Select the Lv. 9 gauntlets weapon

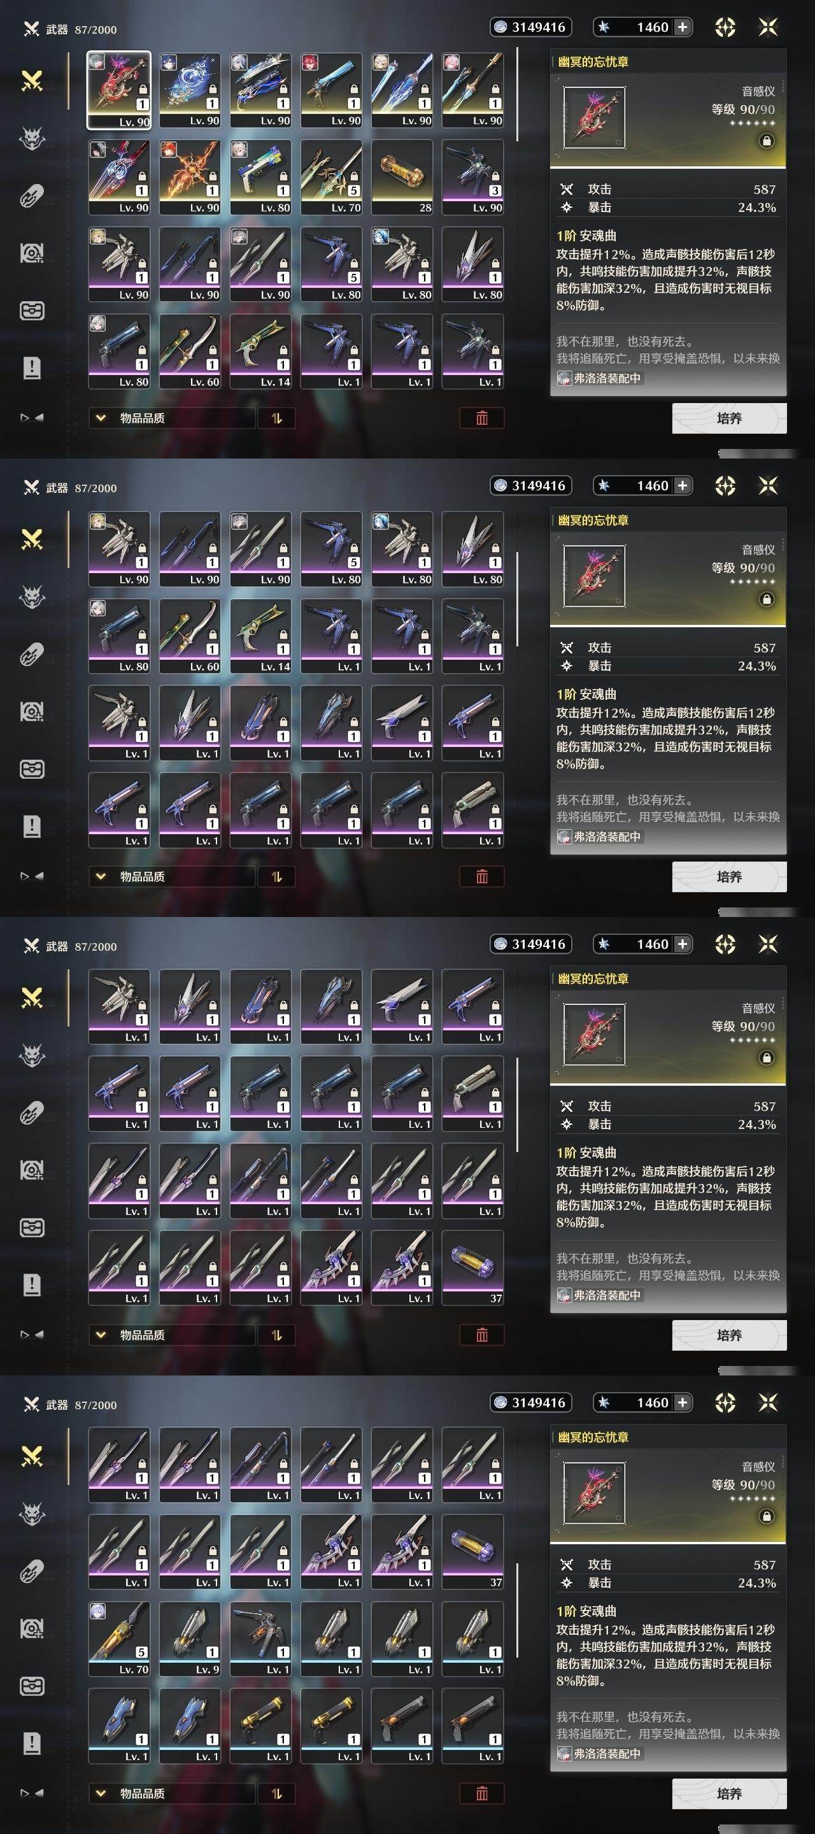(190, 1639)
